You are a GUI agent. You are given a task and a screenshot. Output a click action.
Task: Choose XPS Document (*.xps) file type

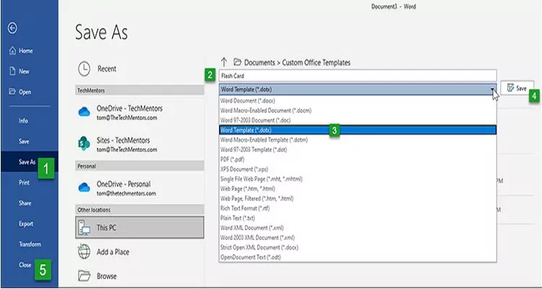click(x=358, y=169)
